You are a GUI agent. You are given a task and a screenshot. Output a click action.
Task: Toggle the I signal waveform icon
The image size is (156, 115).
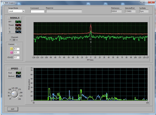point(18,28)
